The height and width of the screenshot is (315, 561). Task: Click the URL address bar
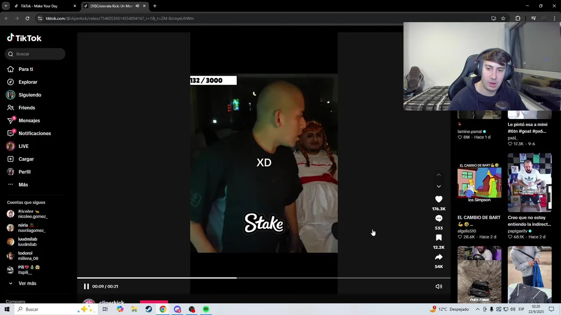coord(263,18)
